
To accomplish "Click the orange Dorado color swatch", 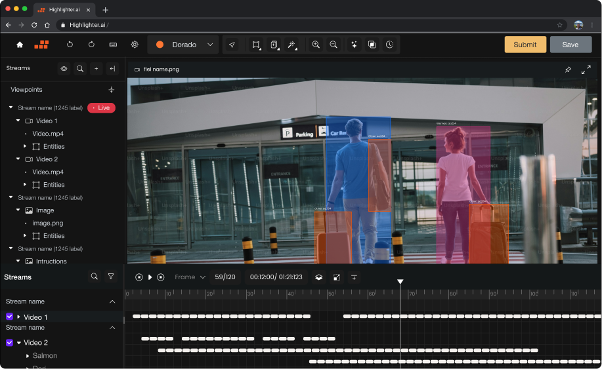I will pyautogui.click(x=160, y=45).
